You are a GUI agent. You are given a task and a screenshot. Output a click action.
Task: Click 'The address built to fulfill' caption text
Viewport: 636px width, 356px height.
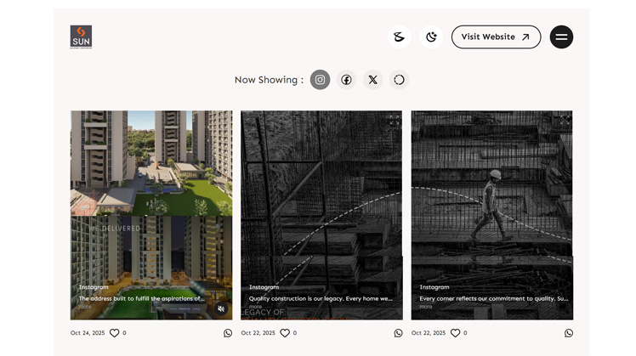tap(141, 298)
